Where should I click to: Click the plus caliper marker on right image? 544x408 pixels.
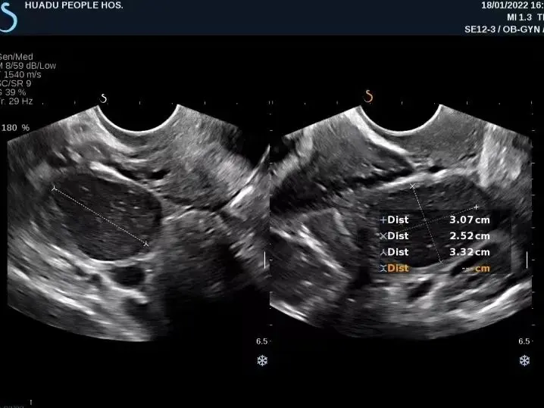[476, 206]
